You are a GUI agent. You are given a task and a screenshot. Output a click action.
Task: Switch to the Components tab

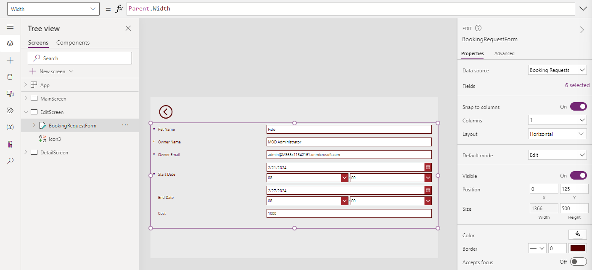click(73, 42)
